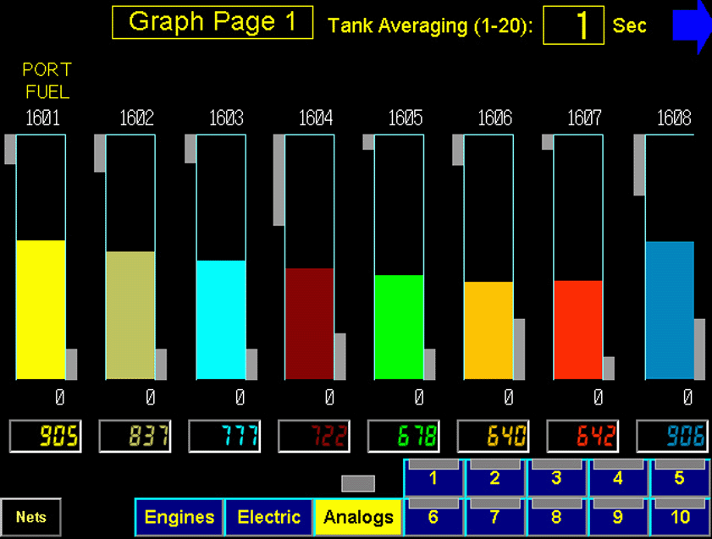Click the small gray button above Analogs
The height and width of the screenshot is (539, 712).
coord(358,484)
